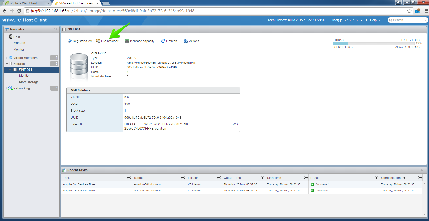Click the Storage count badge 6
Image resolution: width=429 pixels, height=221 pixels.
[54, 64]
